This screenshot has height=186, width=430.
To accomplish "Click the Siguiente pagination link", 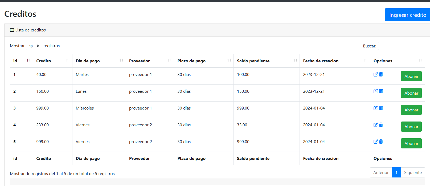I will [x=413, y=172].
